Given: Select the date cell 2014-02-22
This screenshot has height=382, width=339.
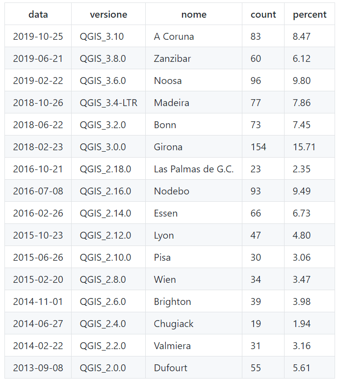Looking at the screenshot, I should pos(38,346).
